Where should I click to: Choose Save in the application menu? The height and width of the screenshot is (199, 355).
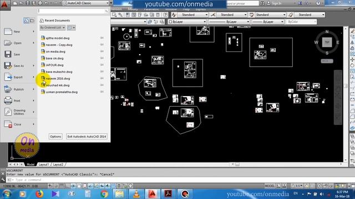19,54
